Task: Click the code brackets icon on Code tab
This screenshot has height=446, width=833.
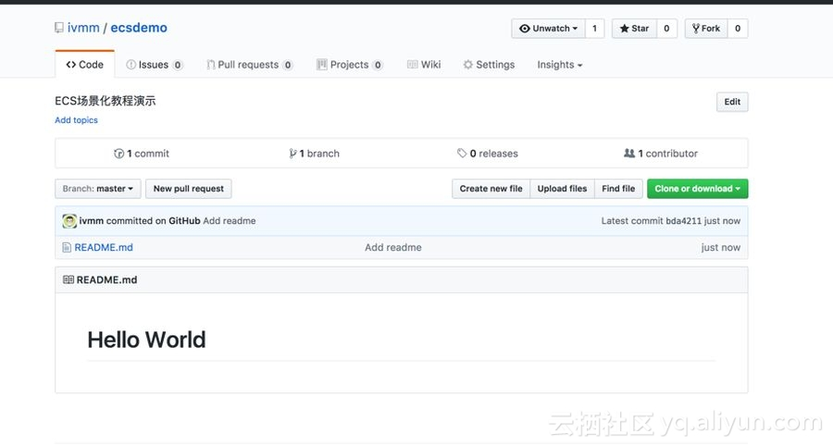Action: pos(71,65)
